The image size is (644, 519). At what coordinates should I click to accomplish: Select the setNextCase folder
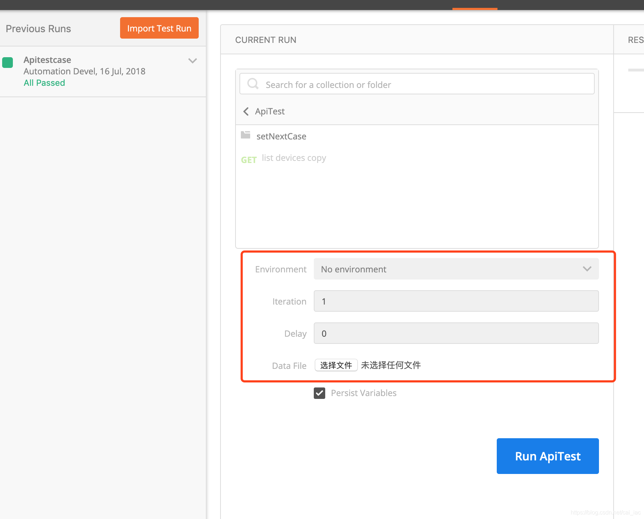point(417,136)
